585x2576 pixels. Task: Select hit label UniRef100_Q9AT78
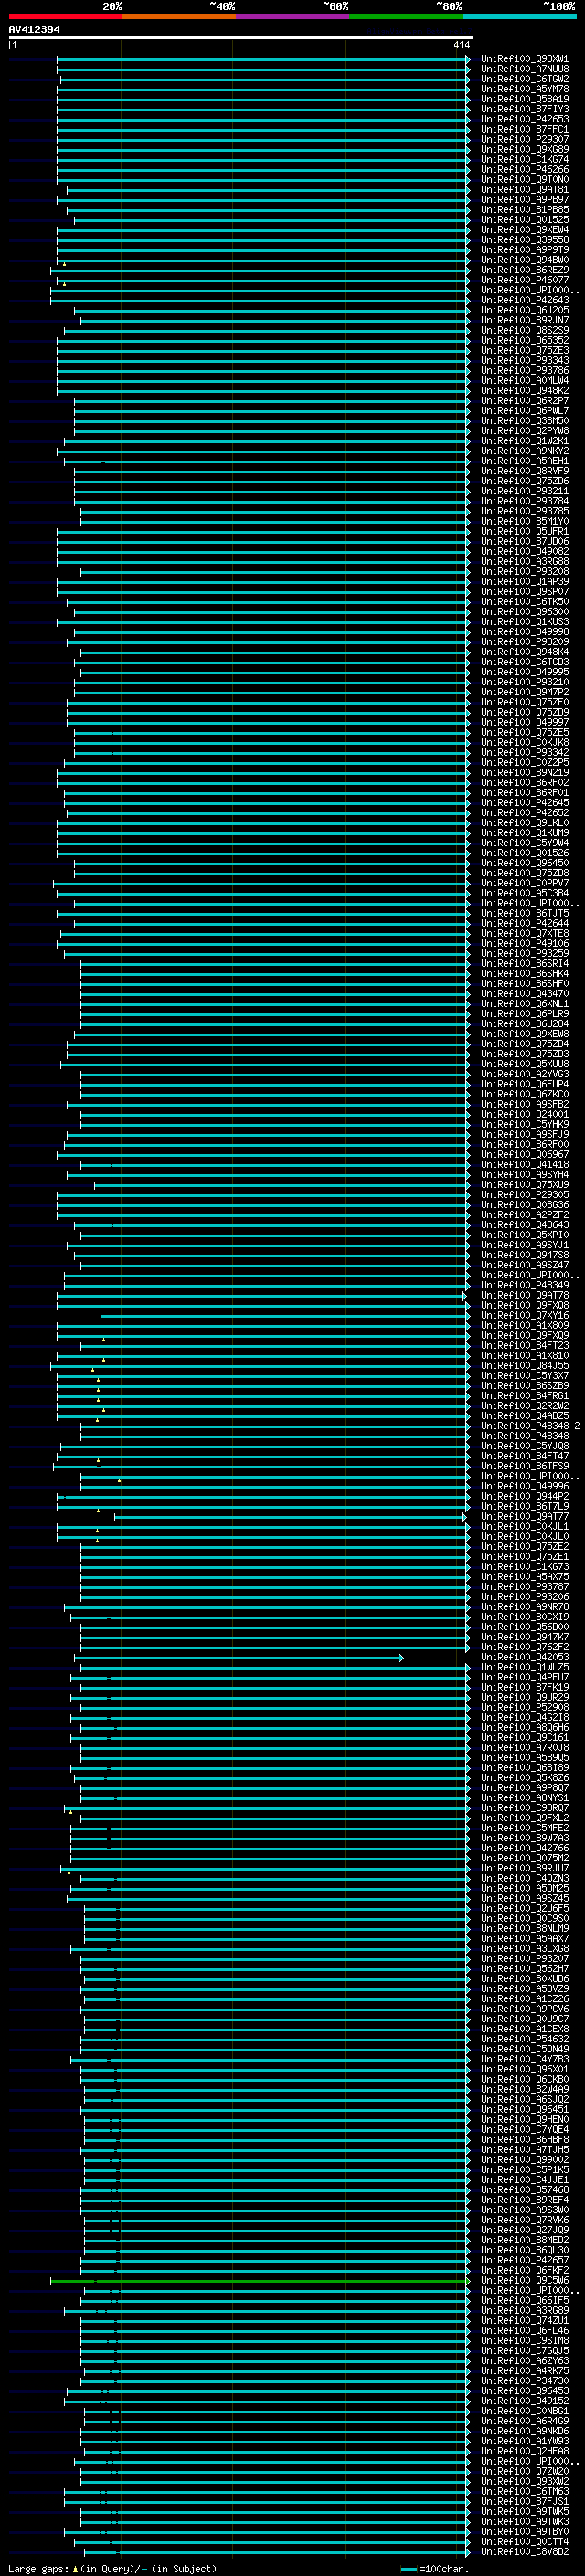coord(525,1295)
